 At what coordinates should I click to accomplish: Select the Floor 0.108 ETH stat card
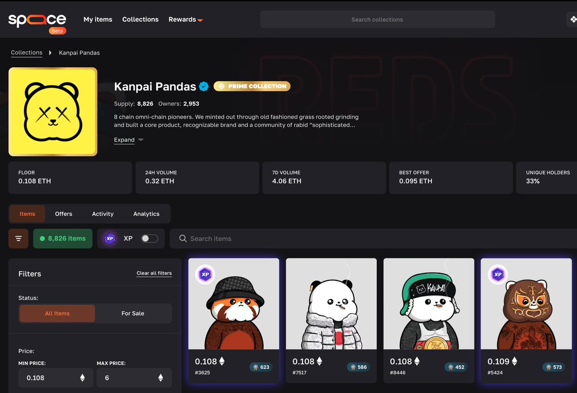[70, 177]
